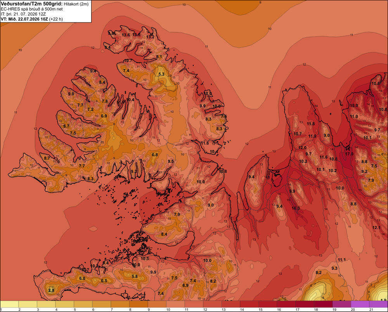Screen dimensions: 388x312
Task: Choose the legend swatch between 9 and 10
Action: pos(157,304)
